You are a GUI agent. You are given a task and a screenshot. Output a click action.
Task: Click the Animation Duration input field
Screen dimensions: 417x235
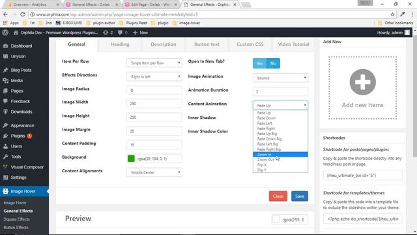coord(280,91)
